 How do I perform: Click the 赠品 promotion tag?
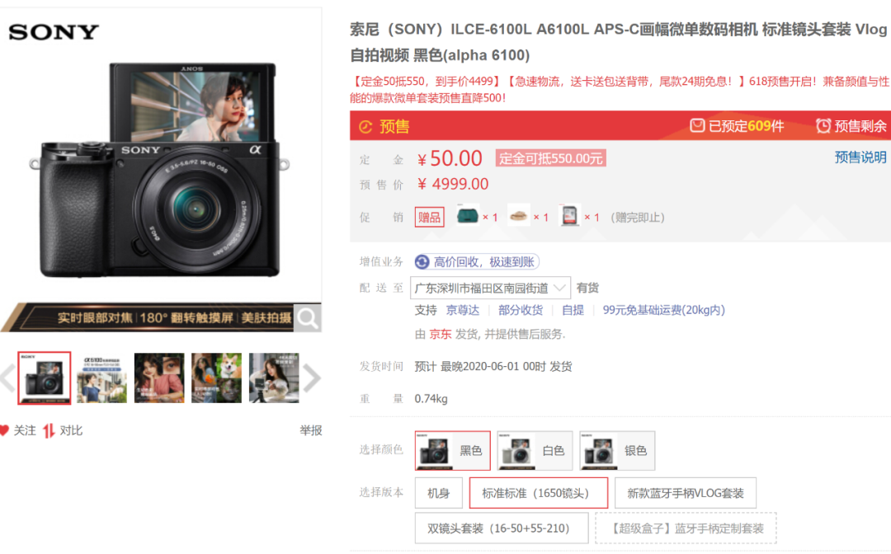click(x=430, y=217)
